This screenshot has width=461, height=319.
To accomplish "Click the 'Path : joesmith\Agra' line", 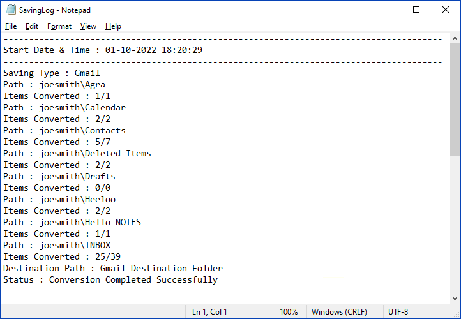I will [x=54, y=84].
